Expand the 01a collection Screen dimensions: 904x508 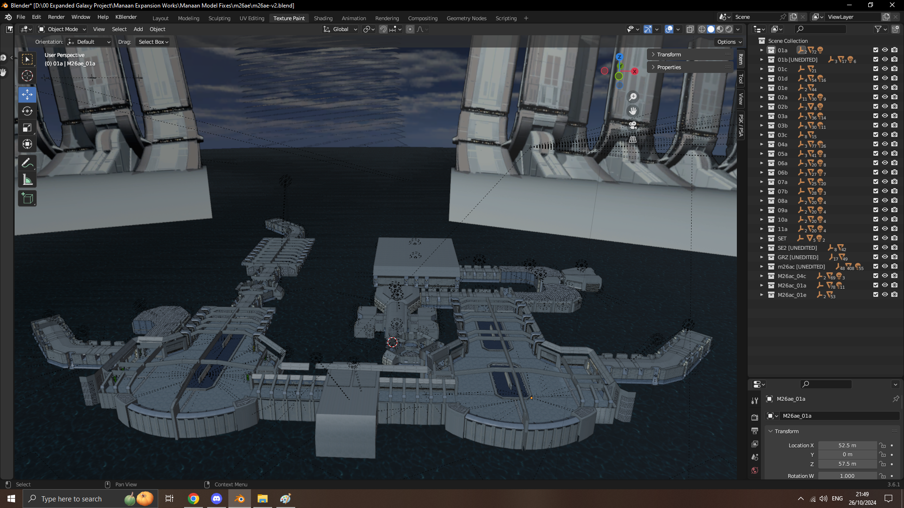click(x=761, y=50)
